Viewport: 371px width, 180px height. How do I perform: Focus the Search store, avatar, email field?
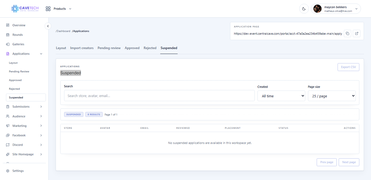click(159, 96)
